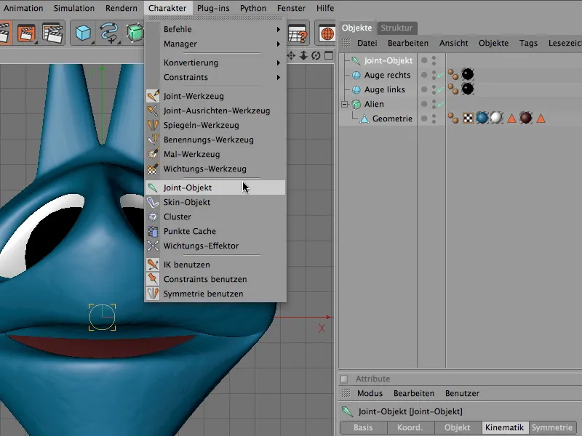Switch to the Symmetrie attribute tab
This screenshot has height=436, width=582.
[552, 427]
